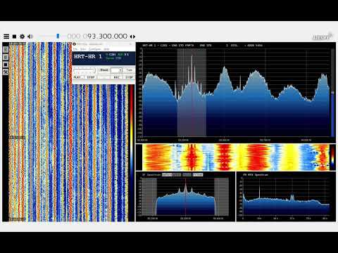Stop the radio with the square stop icon beside the hamburger menu
Screen dimensions: 338x253
point(14,37)
